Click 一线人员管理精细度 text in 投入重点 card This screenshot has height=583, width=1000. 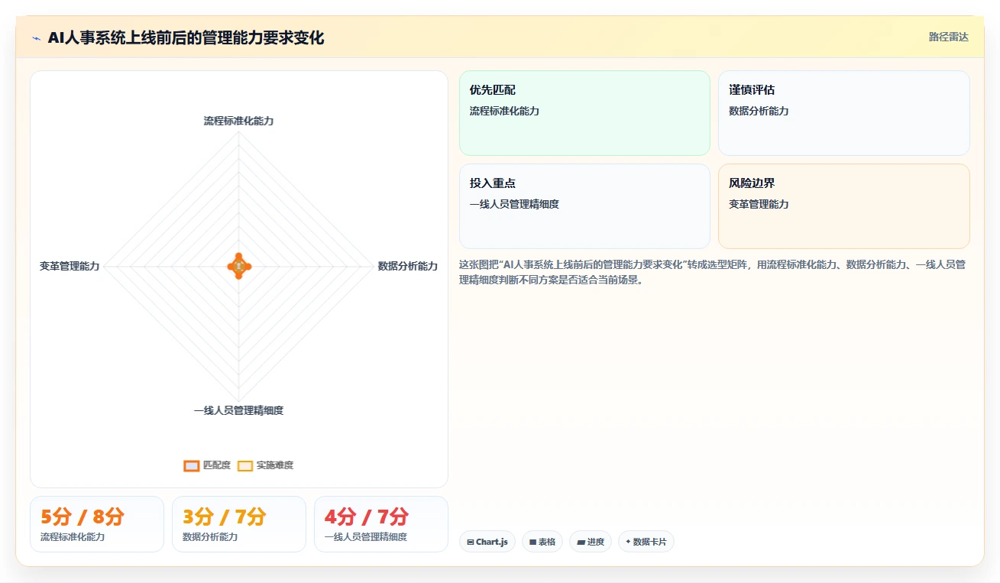coord(514,204)
